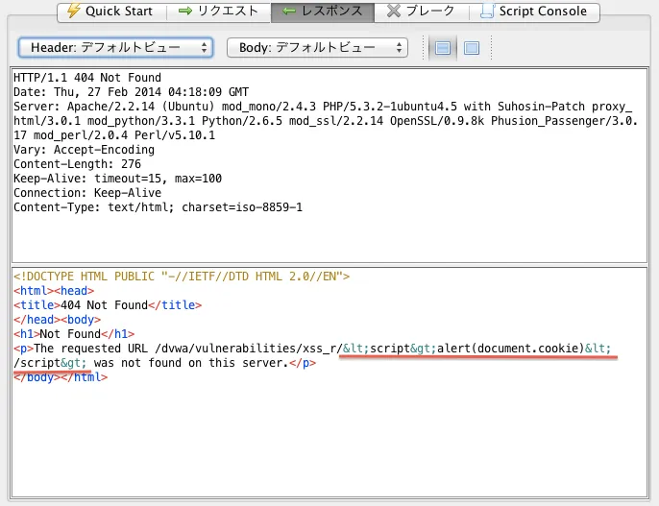Toggle split header and body view
The width and height of the screenshot is (659, 506).
(x=443, y=47)
